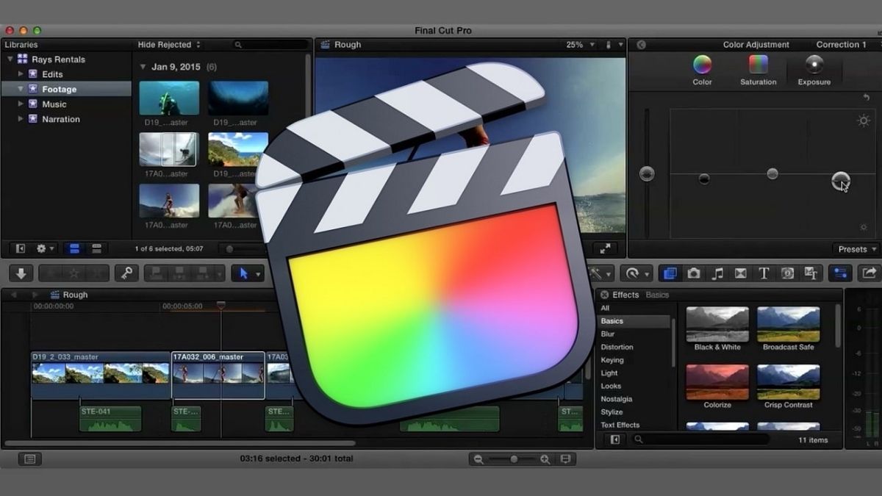Image resolution: width=882 pixels, height=496 pixels.
Task: Open the Titles browser
Action: point(764,273)
